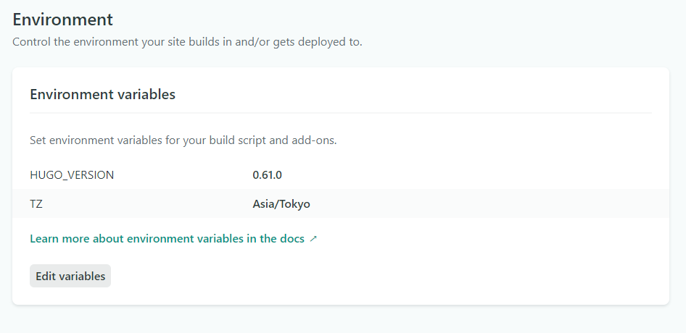Click the external link arrow icon

click(313, 239)
